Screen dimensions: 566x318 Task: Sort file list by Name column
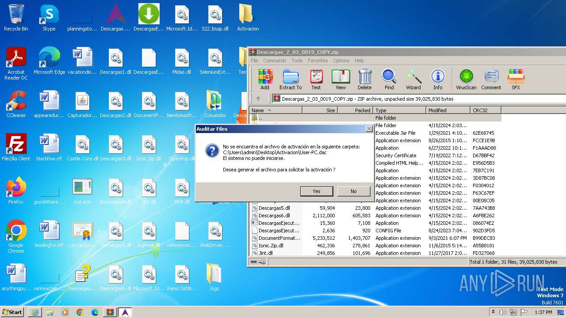pyautogui.click(x=275, y=110)
